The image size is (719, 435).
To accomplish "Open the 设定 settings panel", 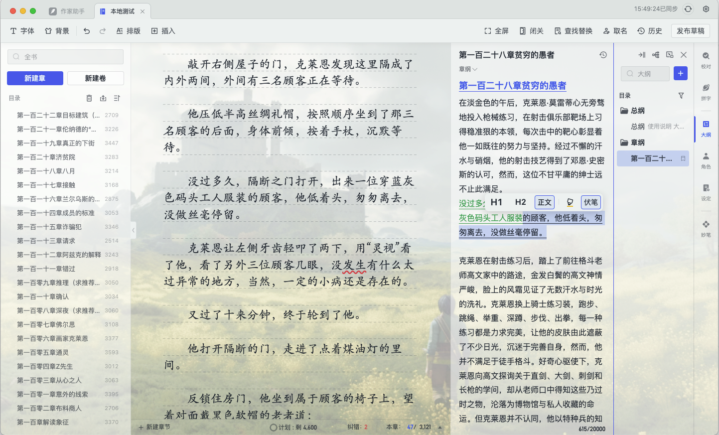I will click(x=706, y=192).
